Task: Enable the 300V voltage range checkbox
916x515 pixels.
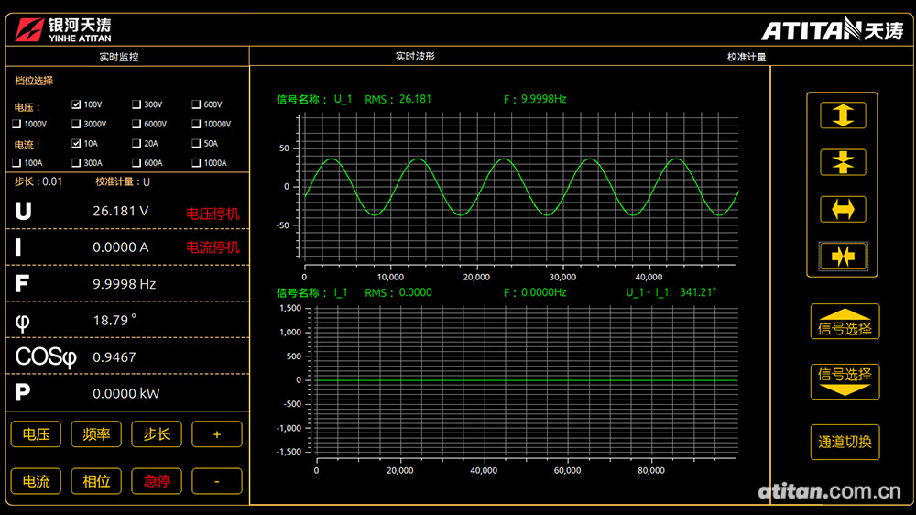Action: (136, 104)
